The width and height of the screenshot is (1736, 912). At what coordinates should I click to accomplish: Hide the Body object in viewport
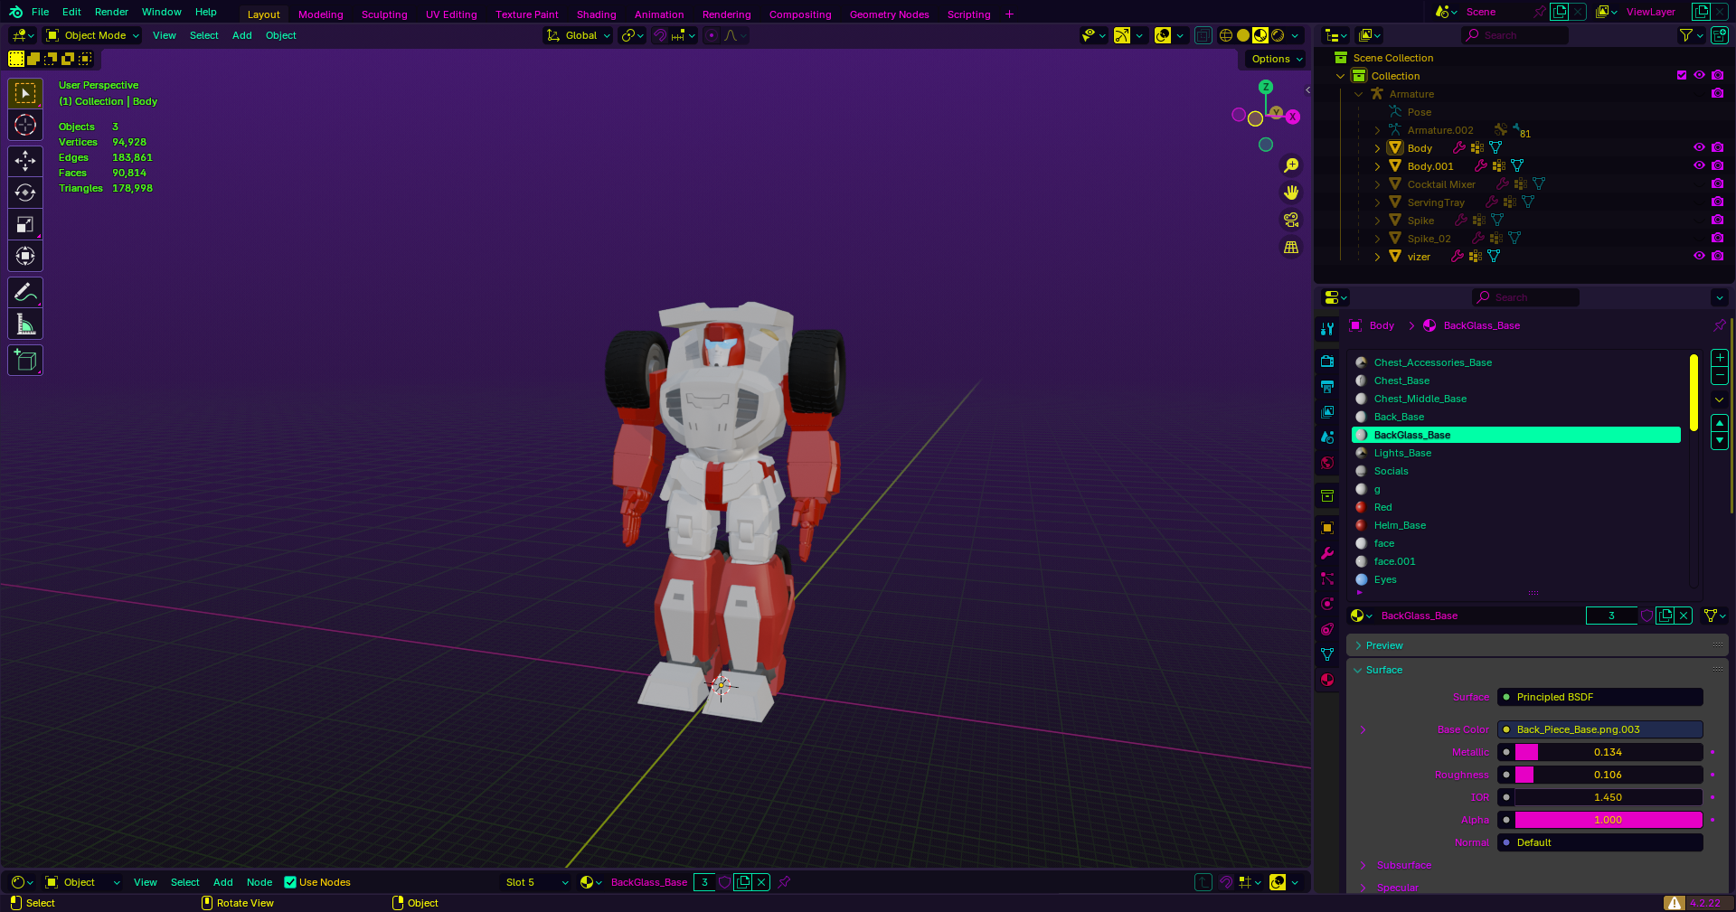tap(1699, 147)
